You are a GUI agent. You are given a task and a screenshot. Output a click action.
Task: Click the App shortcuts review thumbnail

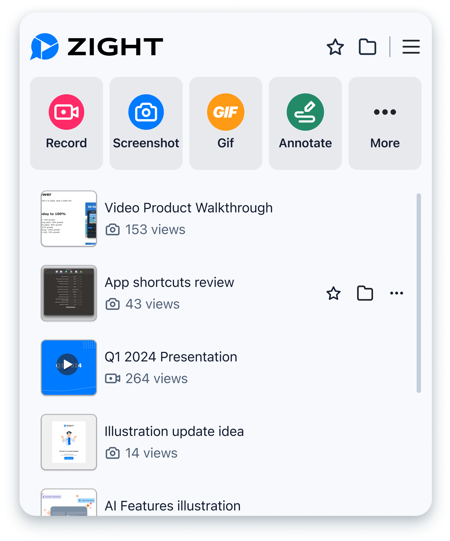tap(69, 293)
